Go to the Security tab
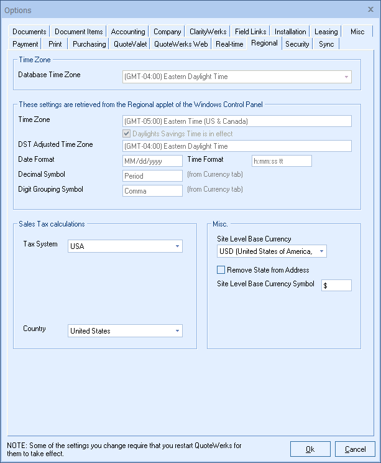 pos(297,44)
